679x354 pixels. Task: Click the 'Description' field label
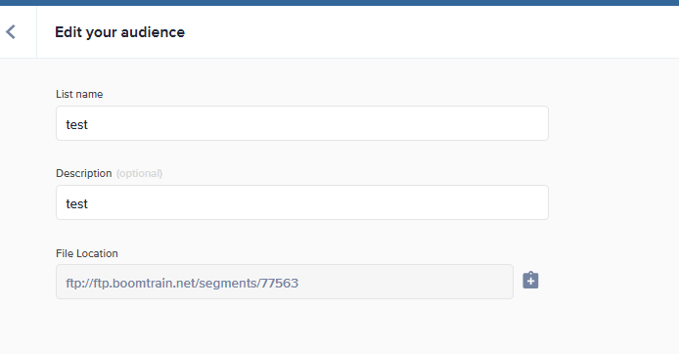[83, 173]
